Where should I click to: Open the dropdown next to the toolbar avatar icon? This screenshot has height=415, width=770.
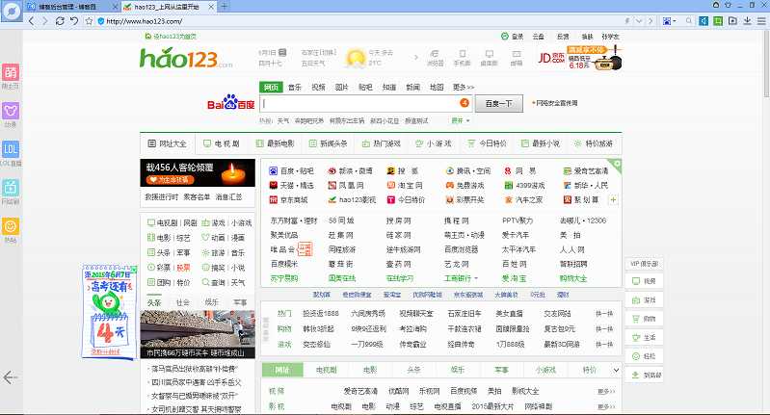pyautogui.click(x=675, y=21)
